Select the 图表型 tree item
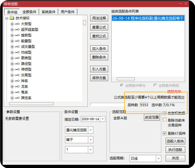 (26, 58)
